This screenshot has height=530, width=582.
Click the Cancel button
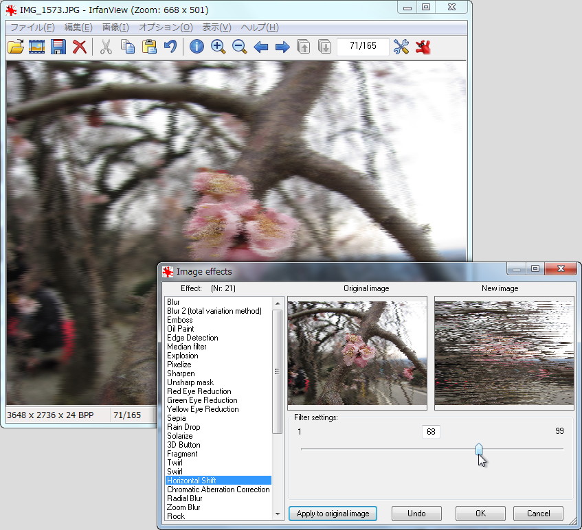coord(538,514)
